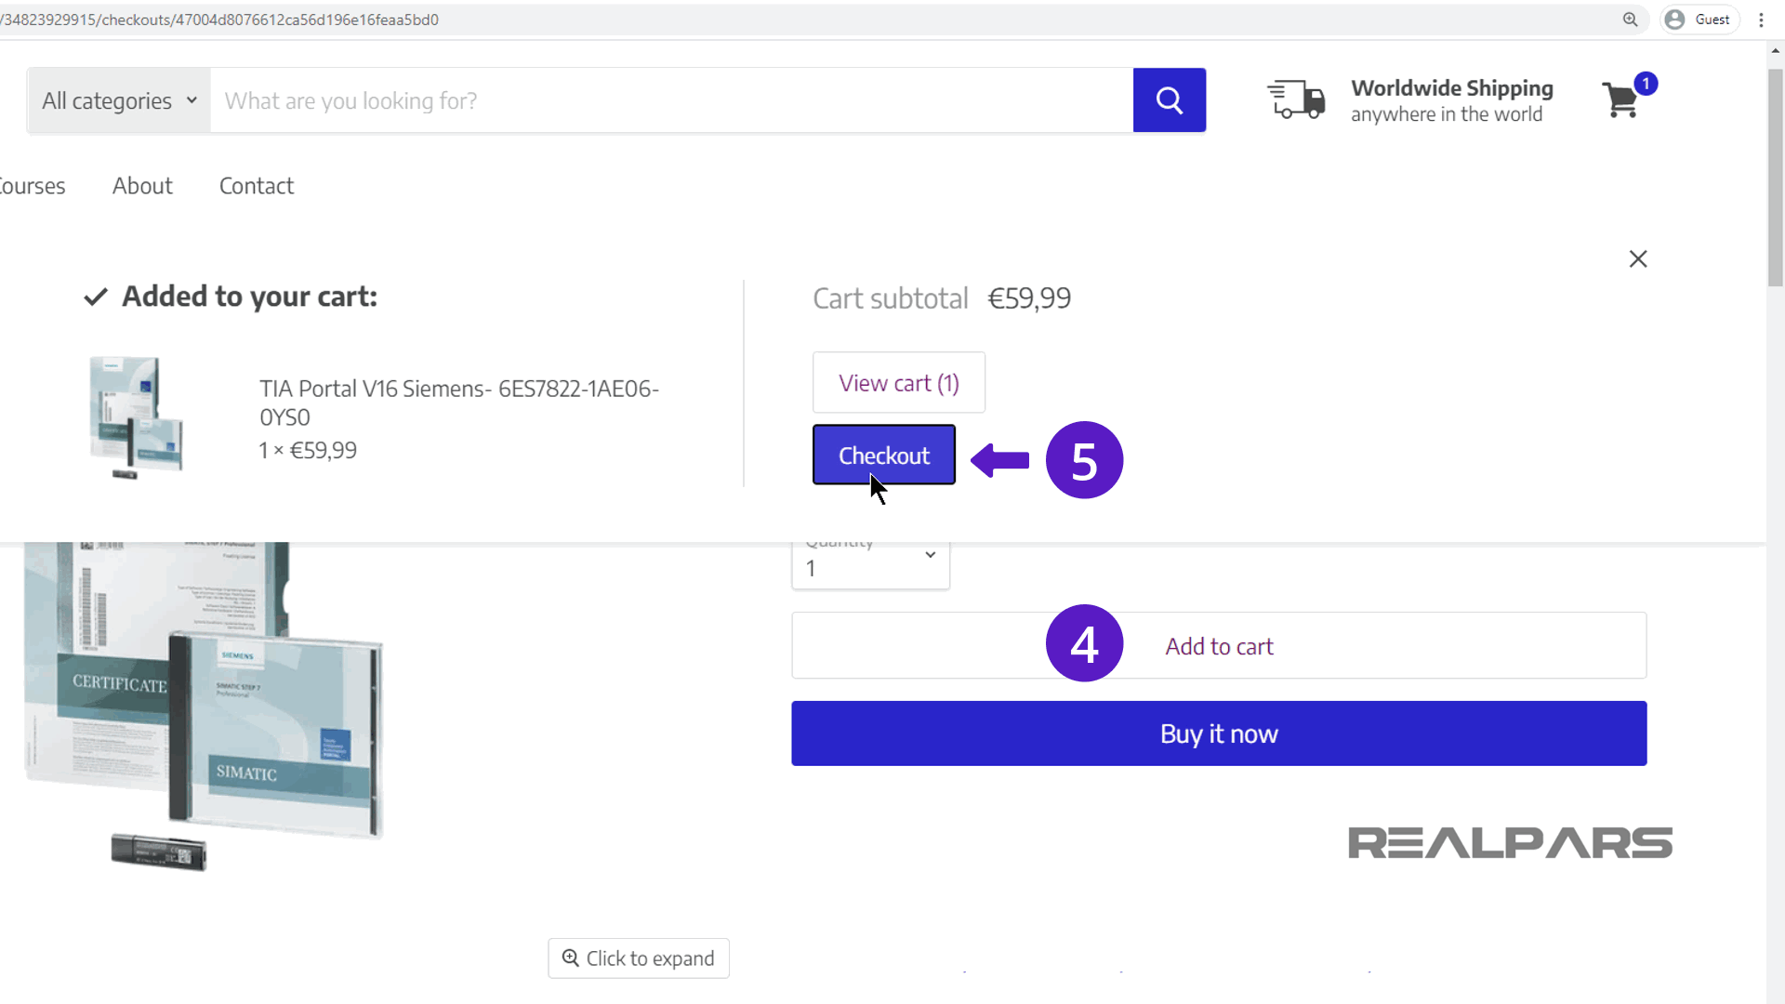Viewport: 1785px width, 1004px height.
Task: Click the Add to cart button
Action: coord(1219,645)
